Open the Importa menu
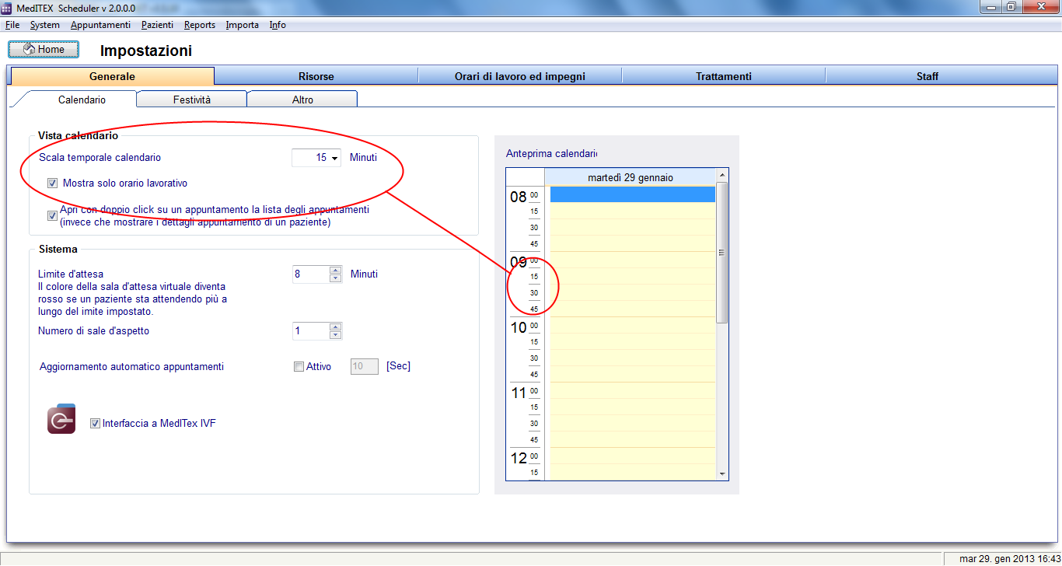 [243, 25]
